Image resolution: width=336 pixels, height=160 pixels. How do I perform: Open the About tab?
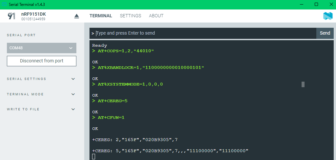[156, 16]
